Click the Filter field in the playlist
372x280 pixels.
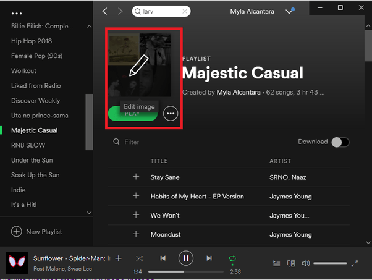[x=132, y=142]
